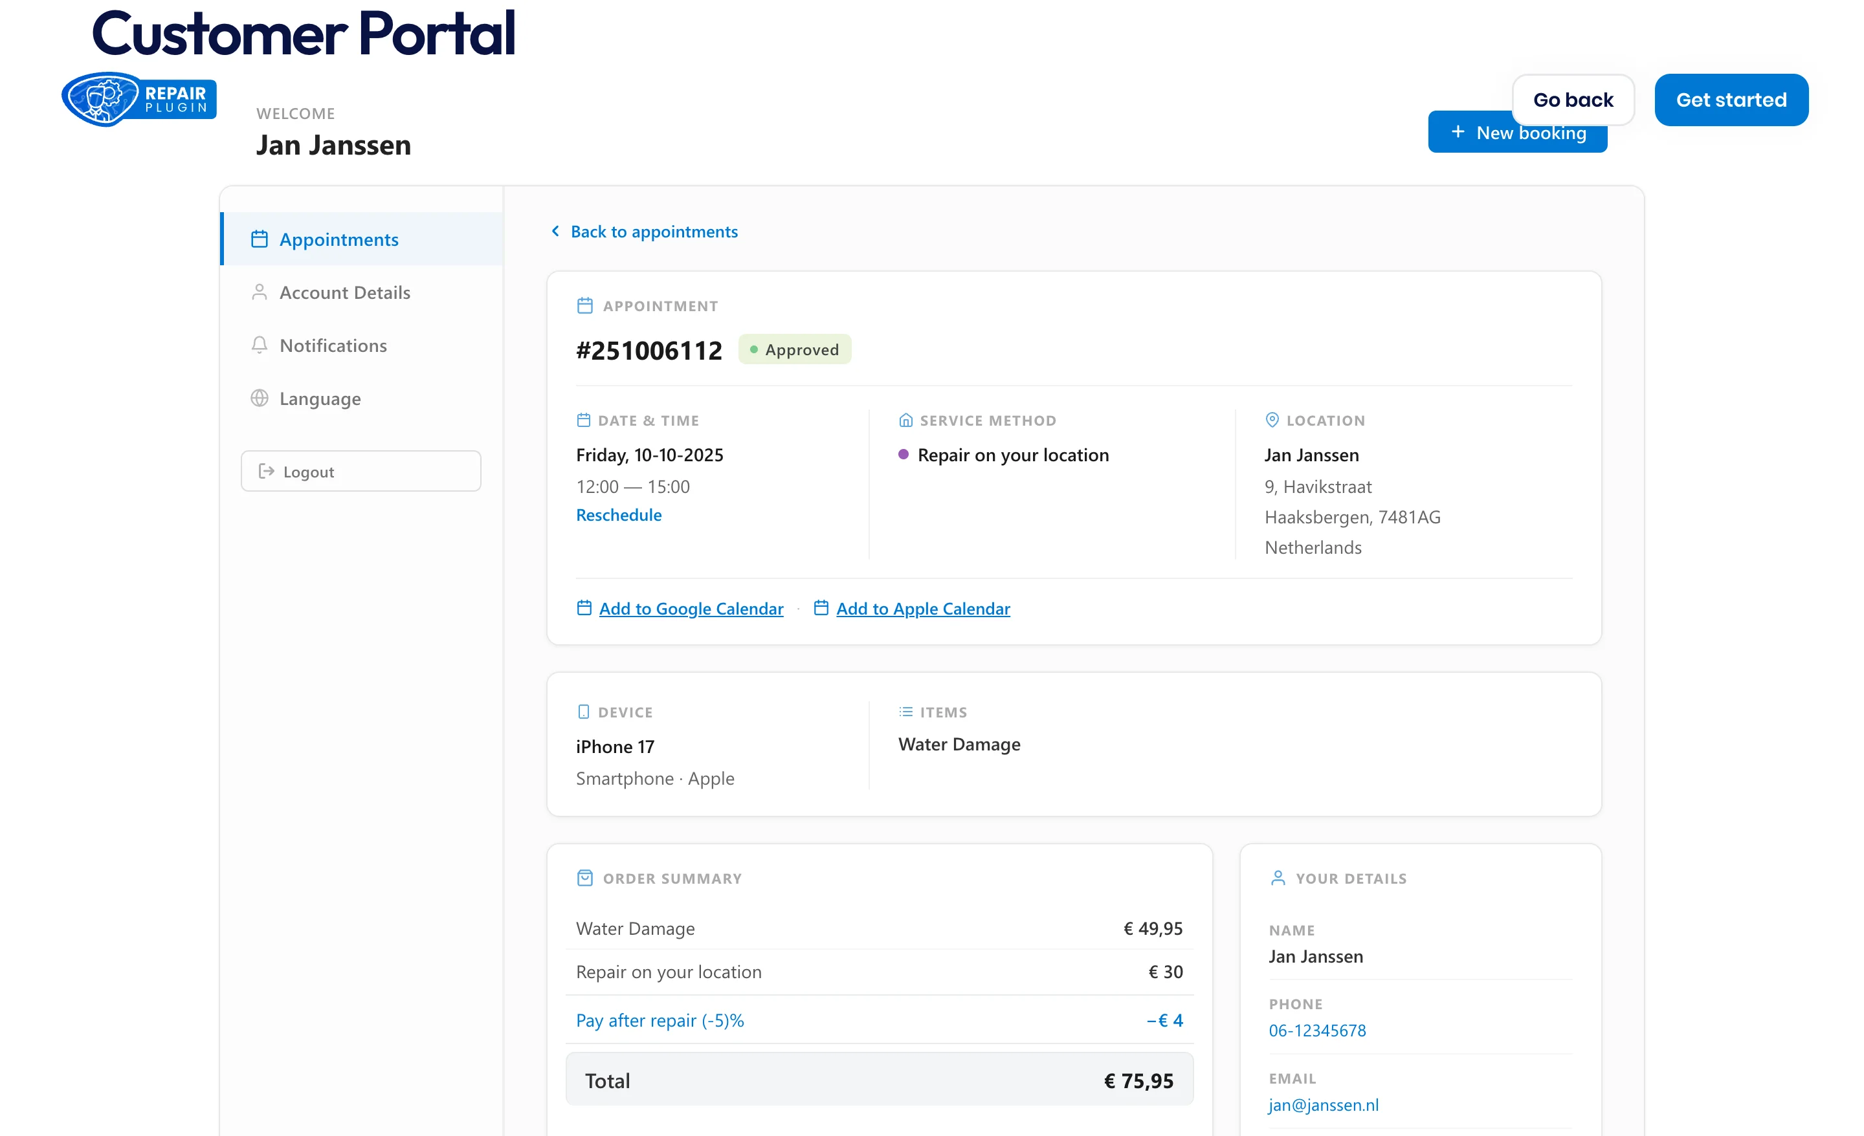
Task: Click the purple dot by Repair on your location
Action: pyautogui.click(x=904, y=455)
